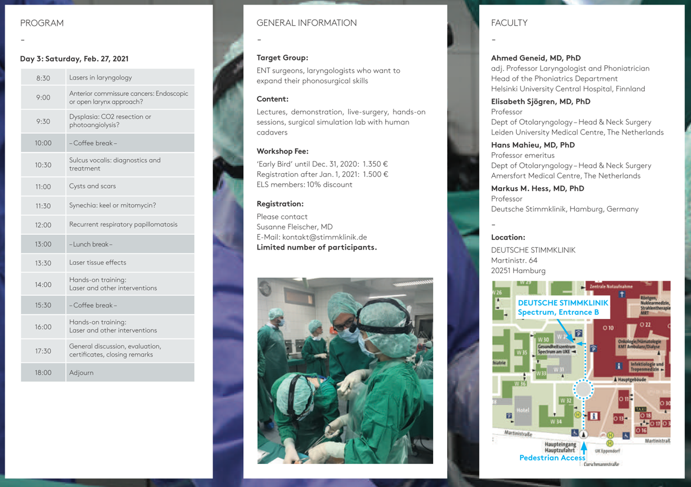Click the kontakt@stimmklinik.de email address
691x487 pixels.
[x=325, y=237]
